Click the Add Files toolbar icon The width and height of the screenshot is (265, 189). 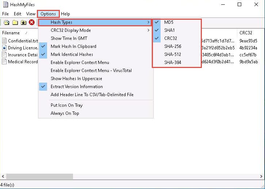point(7,23)
